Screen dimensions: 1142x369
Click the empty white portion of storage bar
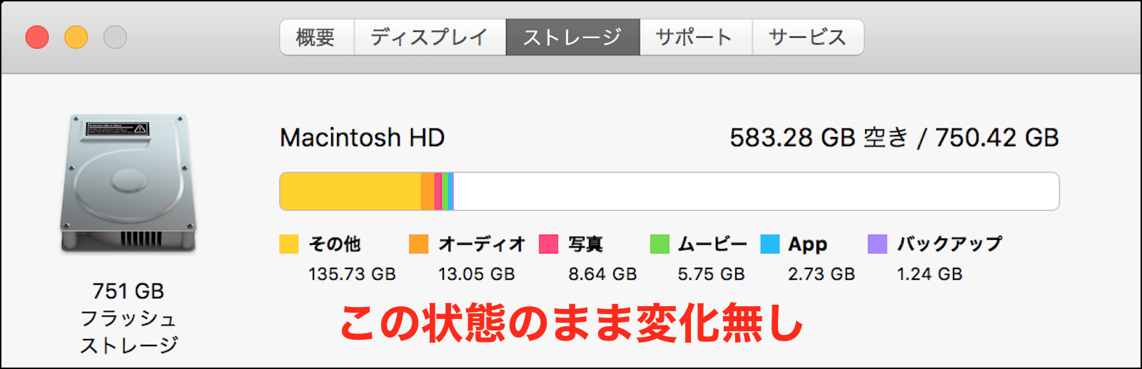757,191
